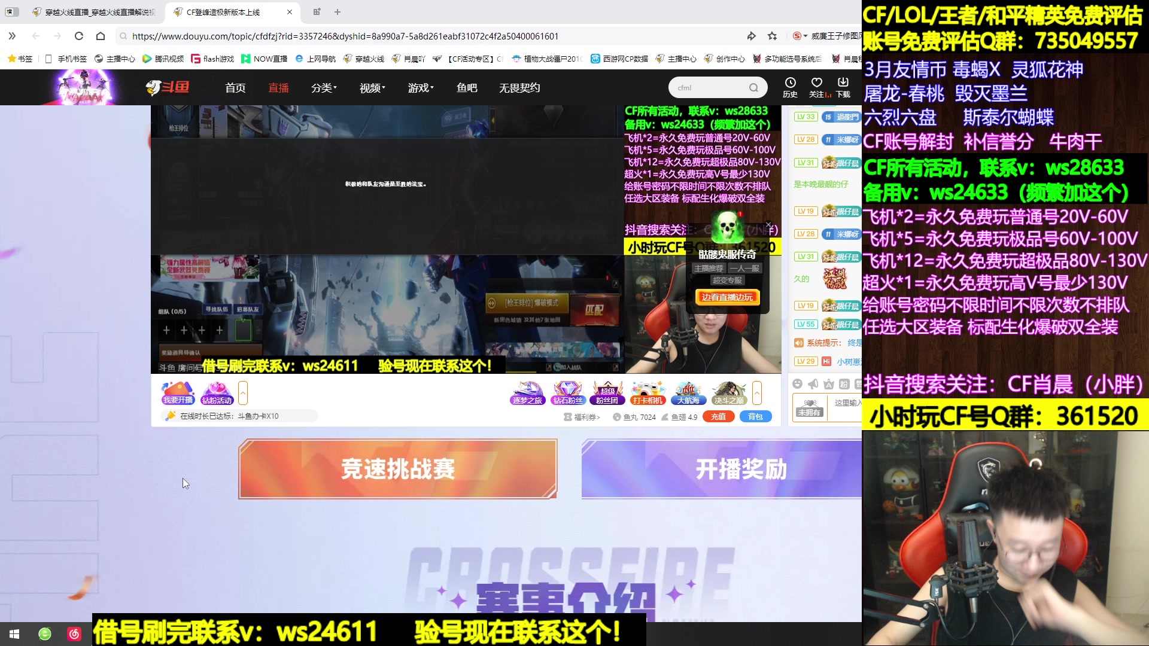Open the Windows Start menu
The width and height of the screenshot is (1149, 646).
tap(14, 634)
